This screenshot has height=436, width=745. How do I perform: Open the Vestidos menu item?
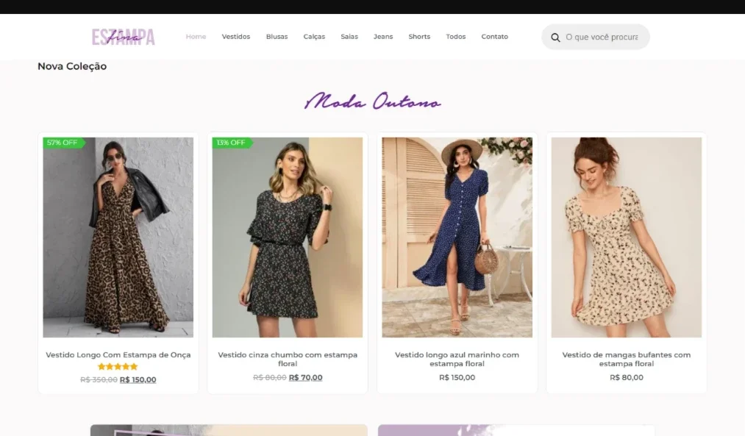pyautogui.click(x=235, y=37)
